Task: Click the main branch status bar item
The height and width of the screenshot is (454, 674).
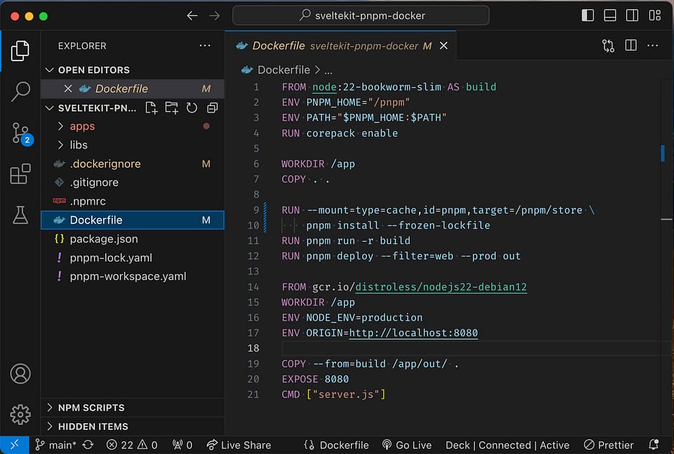Action: pos(55,445)
